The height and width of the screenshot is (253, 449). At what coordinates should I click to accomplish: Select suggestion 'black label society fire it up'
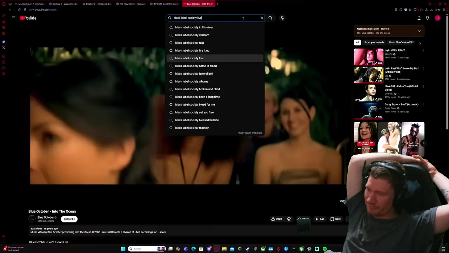pos(215,51)
